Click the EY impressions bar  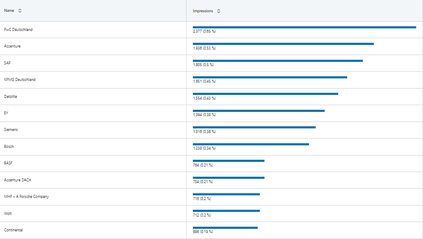(x=259, y=111)
